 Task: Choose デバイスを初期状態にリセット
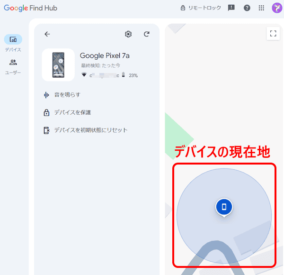click(x=90, y=130)
